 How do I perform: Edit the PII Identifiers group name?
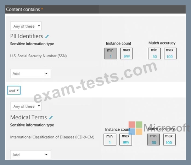47,36
